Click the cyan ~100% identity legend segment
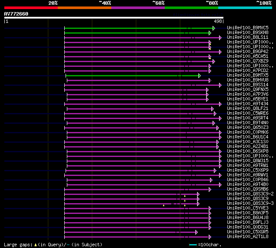Image resolution: width=276 pixels, height=248 pixels. coord(245,8)
